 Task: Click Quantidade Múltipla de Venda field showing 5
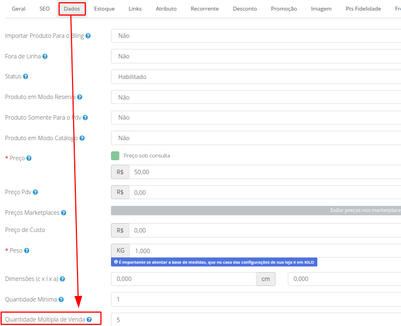[256, 320]
